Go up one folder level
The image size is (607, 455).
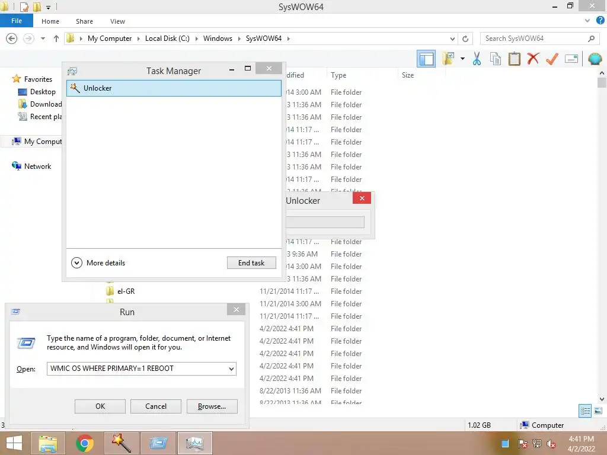point(56,39)
